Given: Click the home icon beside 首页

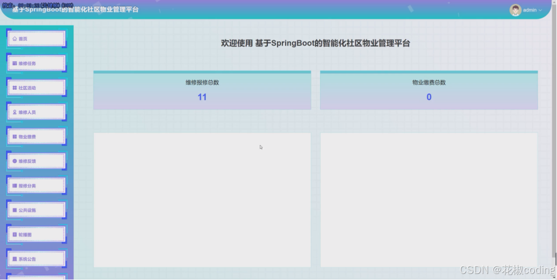Looking at the screenshot, I should coord(15,39).
